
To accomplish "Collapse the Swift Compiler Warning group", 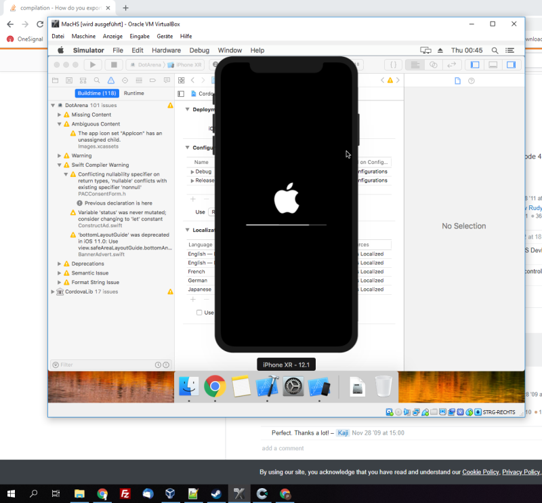I will click(x=59, y=165).
